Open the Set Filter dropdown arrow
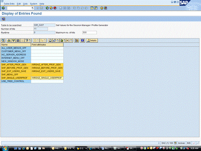 point(29,40)
